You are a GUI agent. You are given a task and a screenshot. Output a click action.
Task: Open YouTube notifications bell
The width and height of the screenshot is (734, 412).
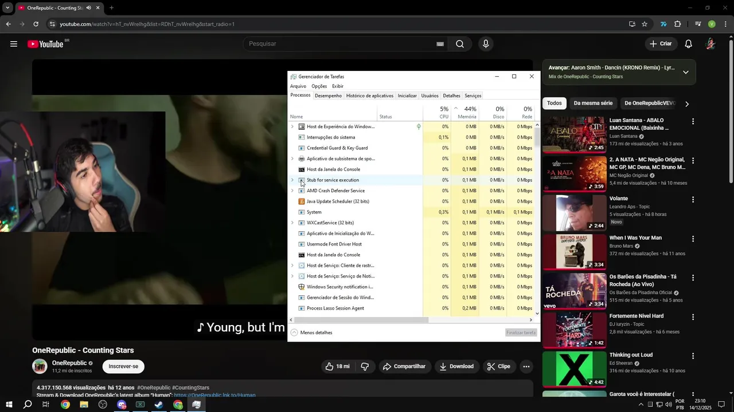pyautogui.click(x=689, y=44)
